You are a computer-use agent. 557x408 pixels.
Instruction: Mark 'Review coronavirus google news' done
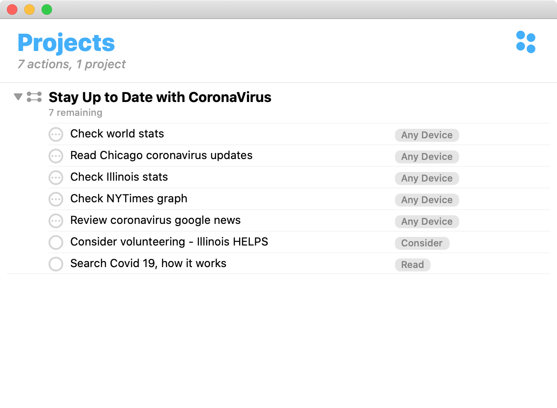[x=56, y=221]
